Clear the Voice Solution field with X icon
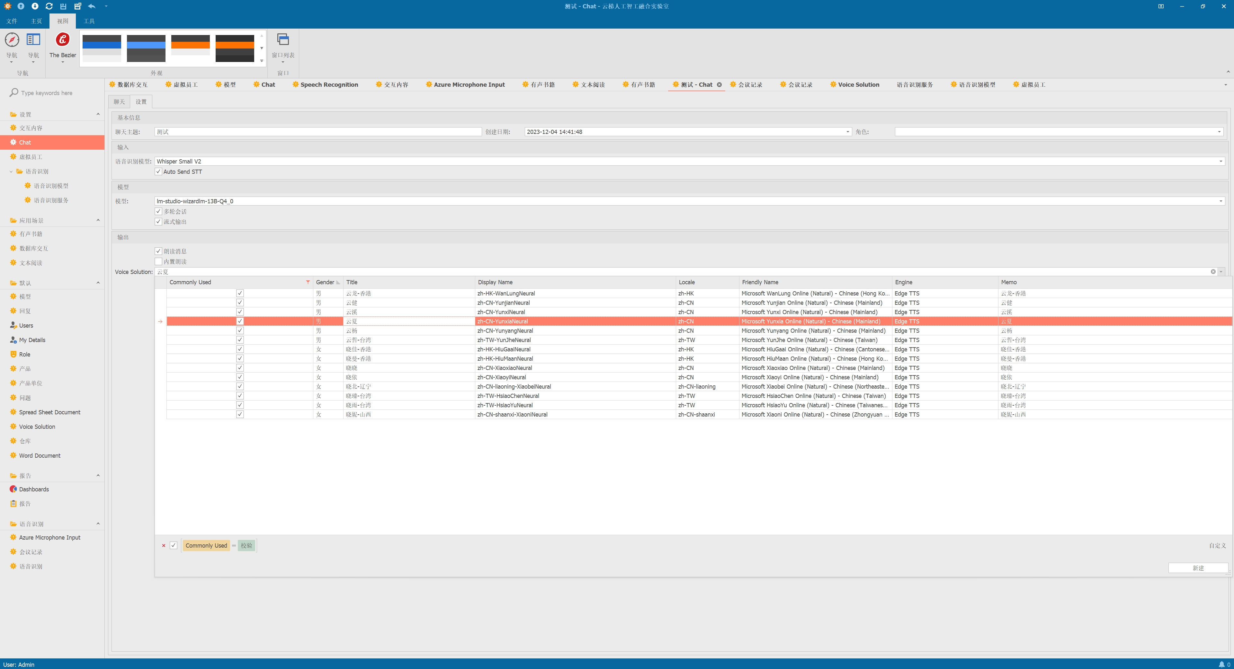1234x669 pixels. [x=1213, y=271]
